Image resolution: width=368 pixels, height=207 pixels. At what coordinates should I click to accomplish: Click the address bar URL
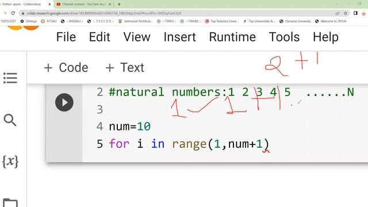104,13
